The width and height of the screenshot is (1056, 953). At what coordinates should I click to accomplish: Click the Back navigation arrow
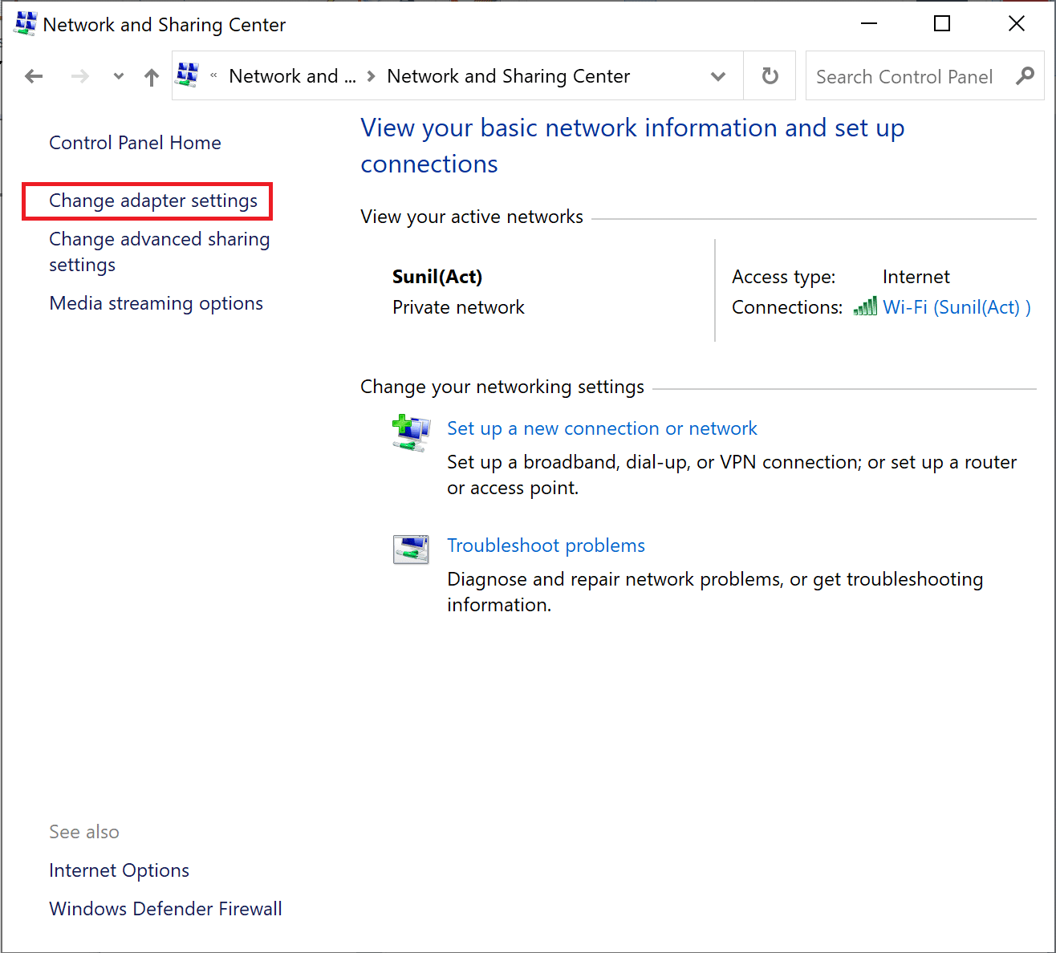pyautogui.click(x=34, y=76)
